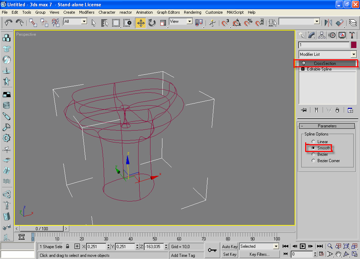Choose the Bezier Corner radio button
This screenshot has width=360, height=259.
pyautogui.click(x=313, y=161)
